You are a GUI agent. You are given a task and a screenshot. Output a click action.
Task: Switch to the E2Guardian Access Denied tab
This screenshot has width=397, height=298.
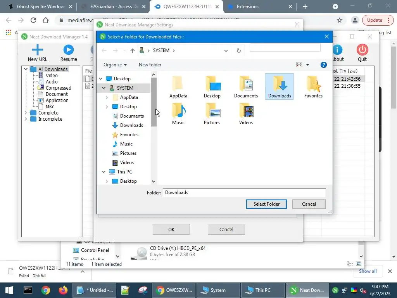click(x=113, y=7)
